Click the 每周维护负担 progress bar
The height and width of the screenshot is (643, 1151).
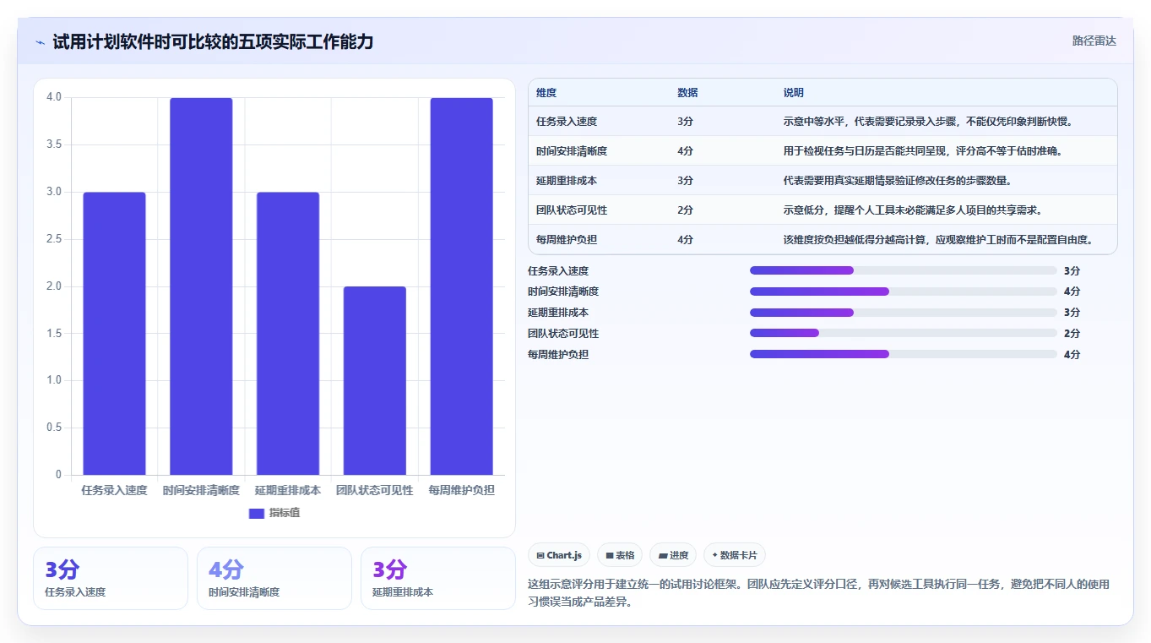(x=904, y=355)
